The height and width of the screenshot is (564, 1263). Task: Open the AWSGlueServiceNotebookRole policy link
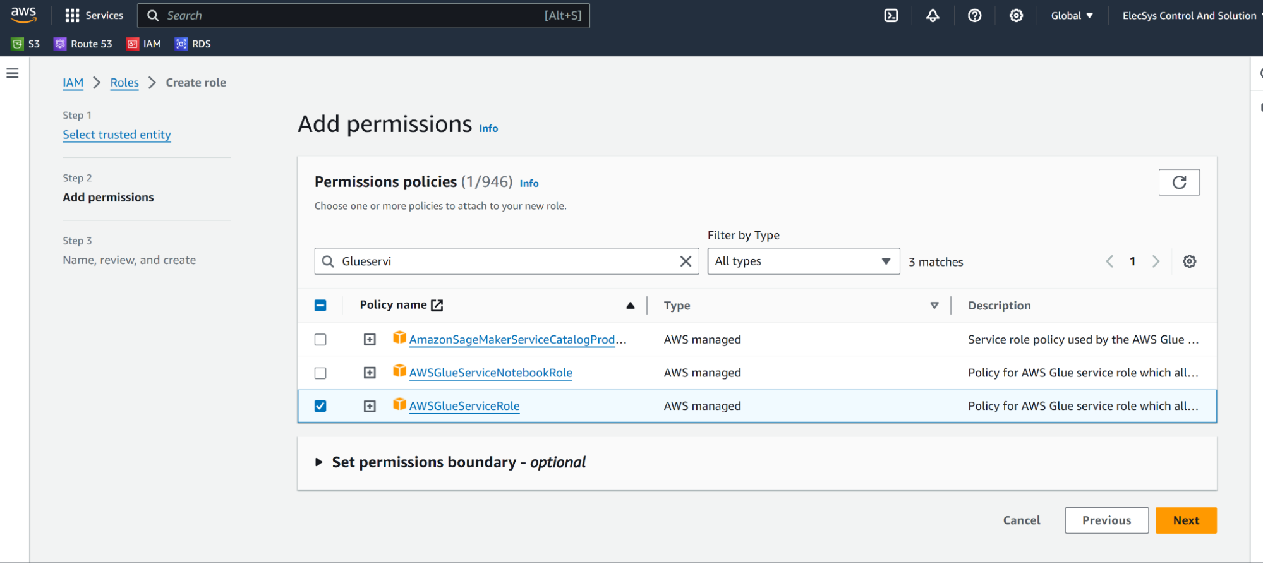tap(490, 373)
